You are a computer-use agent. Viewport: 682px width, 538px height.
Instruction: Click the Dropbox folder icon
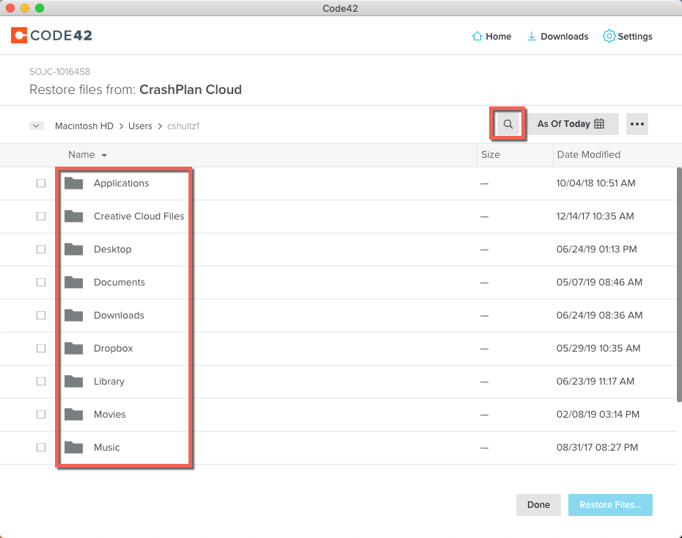click(73, 348)
